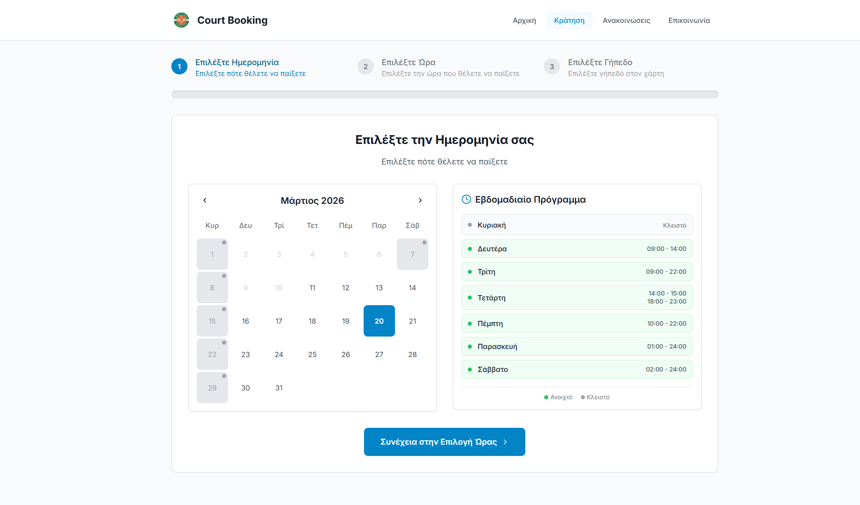Click closed Sunday March 15 cell
Viewport: 860px width, 505px height.
(x=212, y=321)
